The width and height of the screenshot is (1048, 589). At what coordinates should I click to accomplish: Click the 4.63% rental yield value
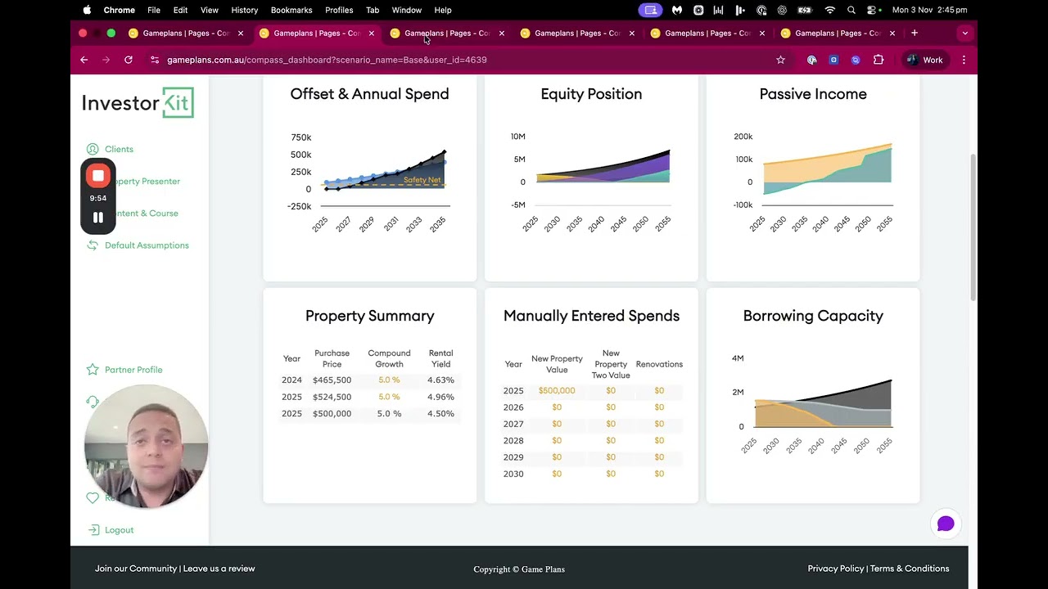click(x=440, y=380)
